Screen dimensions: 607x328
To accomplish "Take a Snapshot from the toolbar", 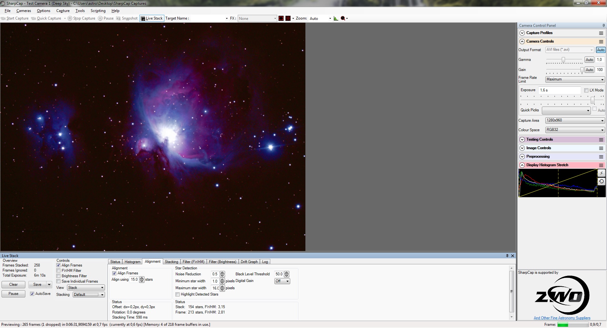I will [x=127, y=18].
